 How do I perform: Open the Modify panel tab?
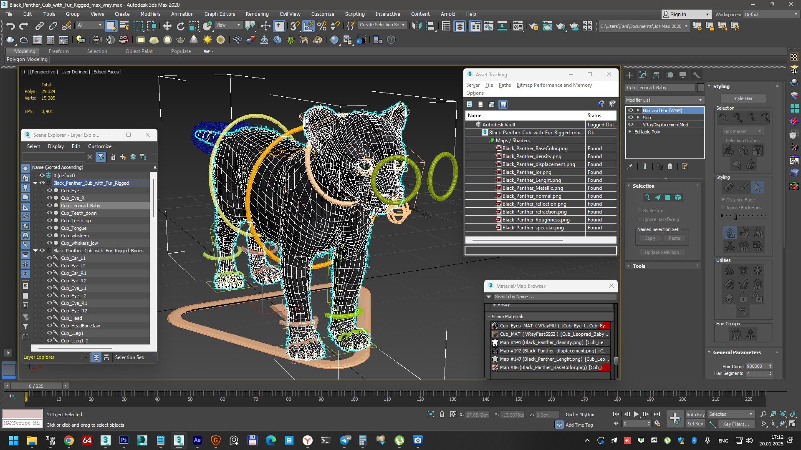click(643, 75)
